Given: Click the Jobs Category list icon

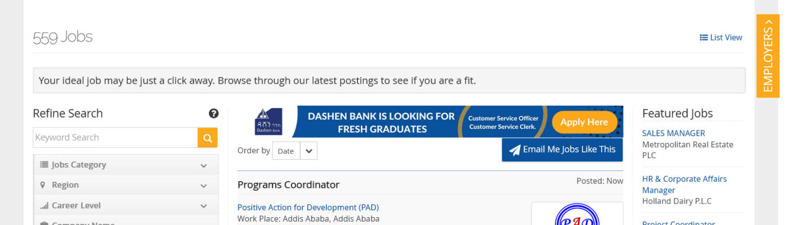Looking at the screenshot, I should point(44,165).
